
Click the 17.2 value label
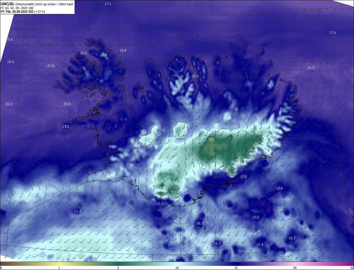(256, 217)
